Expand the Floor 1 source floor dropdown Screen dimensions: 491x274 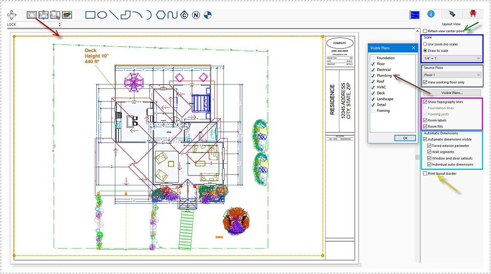(x=452, y=75)
